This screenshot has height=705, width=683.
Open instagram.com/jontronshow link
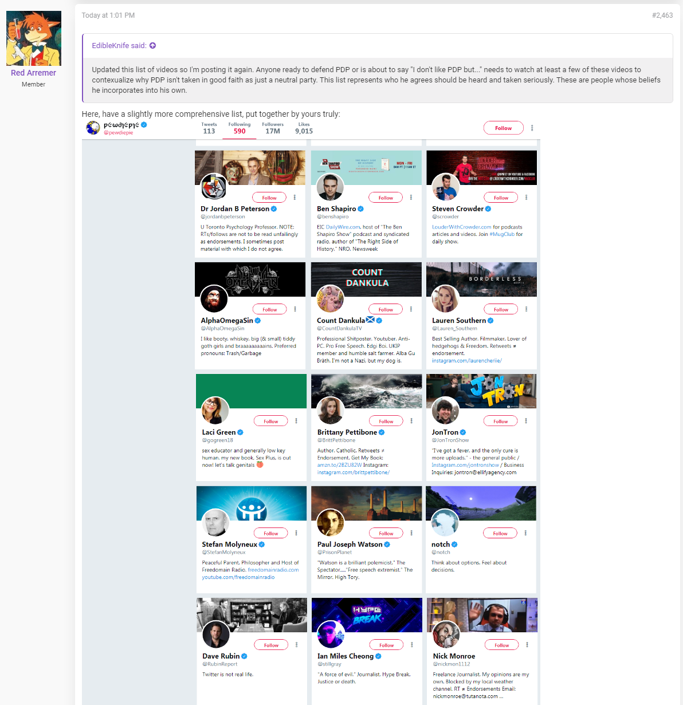[465, 465]
